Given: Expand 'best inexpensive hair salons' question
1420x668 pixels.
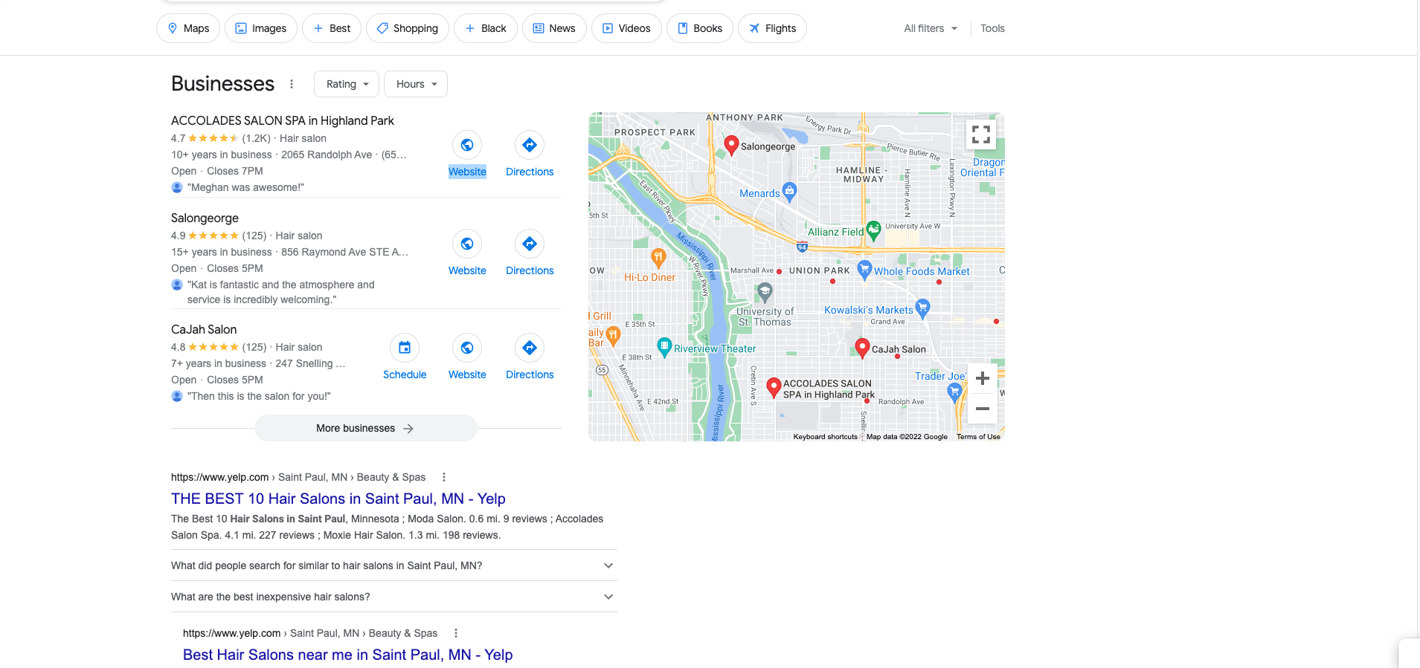Looking at the screenshot, I should coord(394,597).
